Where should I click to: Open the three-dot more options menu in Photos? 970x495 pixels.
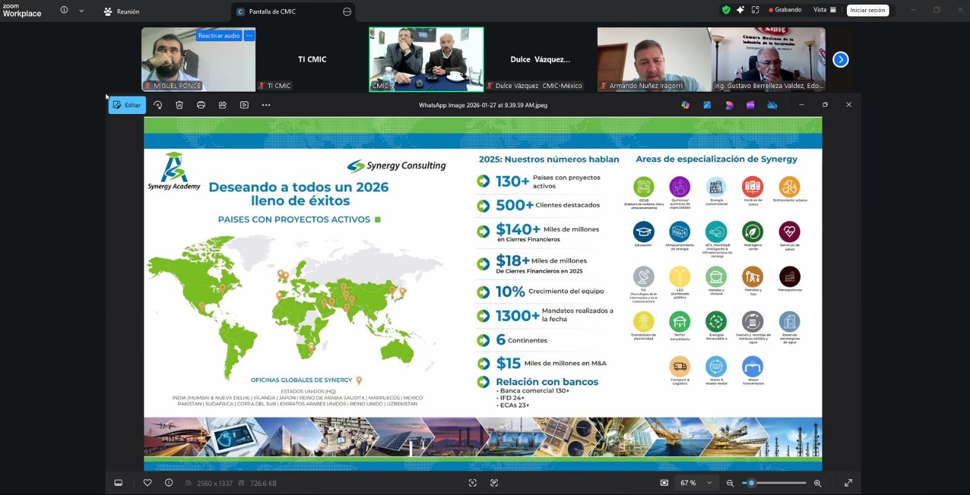tap(266, 105)
